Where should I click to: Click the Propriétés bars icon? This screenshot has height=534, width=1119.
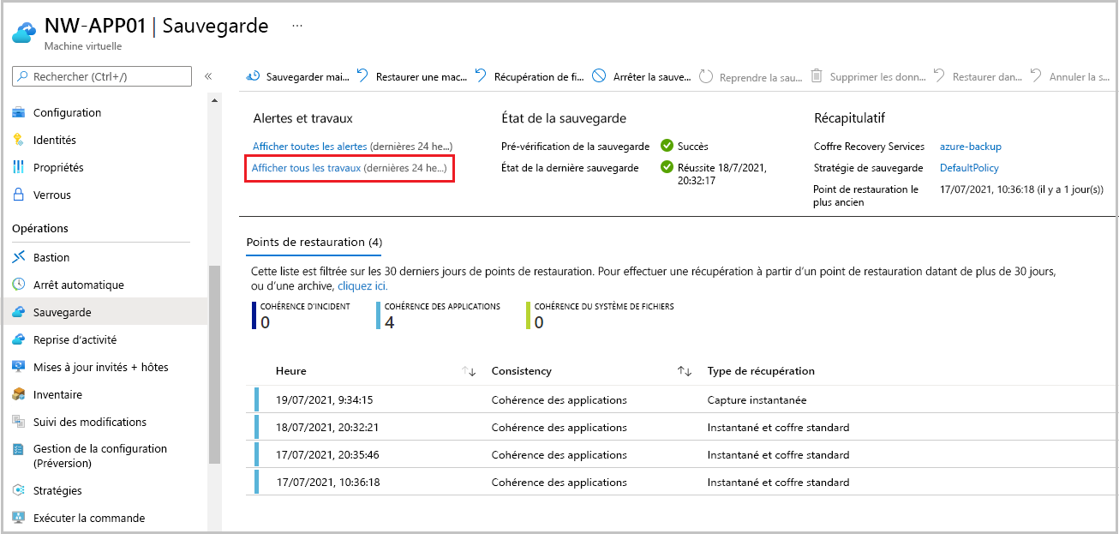point(19,167)
